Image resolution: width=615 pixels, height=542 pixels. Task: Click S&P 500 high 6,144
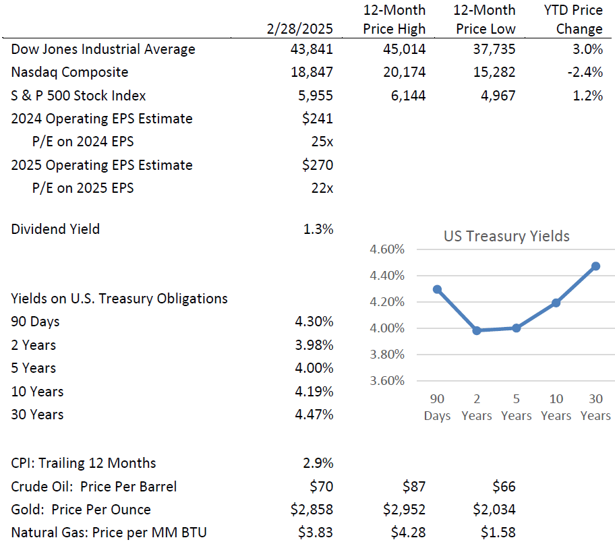click(408, 95)
